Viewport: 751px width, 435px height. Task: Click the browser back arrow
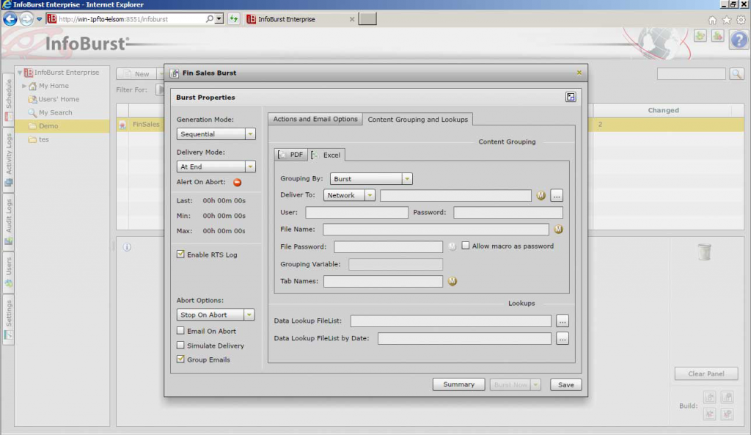click(x=10, y=19)
